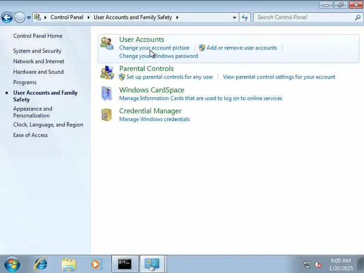364x273 pixels.
Task: Open the Windows Start menu
Action: 12,264
